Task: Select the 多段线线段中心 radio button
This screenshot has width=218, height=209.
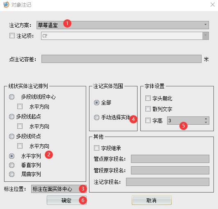Action: (x=11, y=97)
